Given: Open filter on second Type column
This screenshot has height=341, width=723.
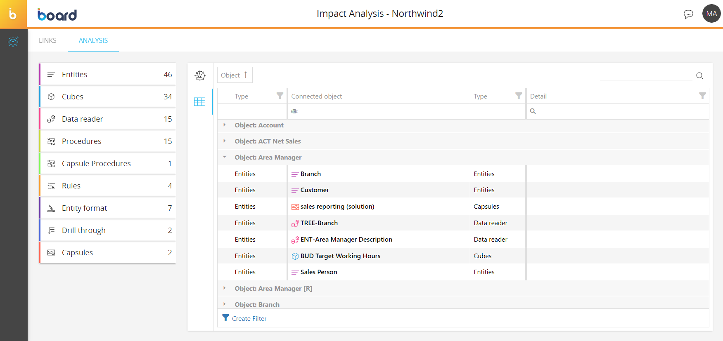Looking at the screenshot, I should point(519,96).
